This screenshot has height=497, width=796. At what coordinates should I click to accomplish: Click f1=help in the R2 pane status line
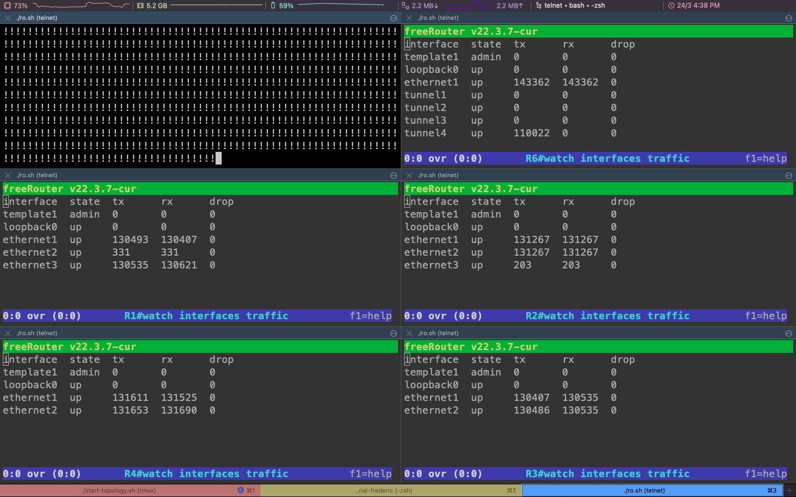point(766,316)
